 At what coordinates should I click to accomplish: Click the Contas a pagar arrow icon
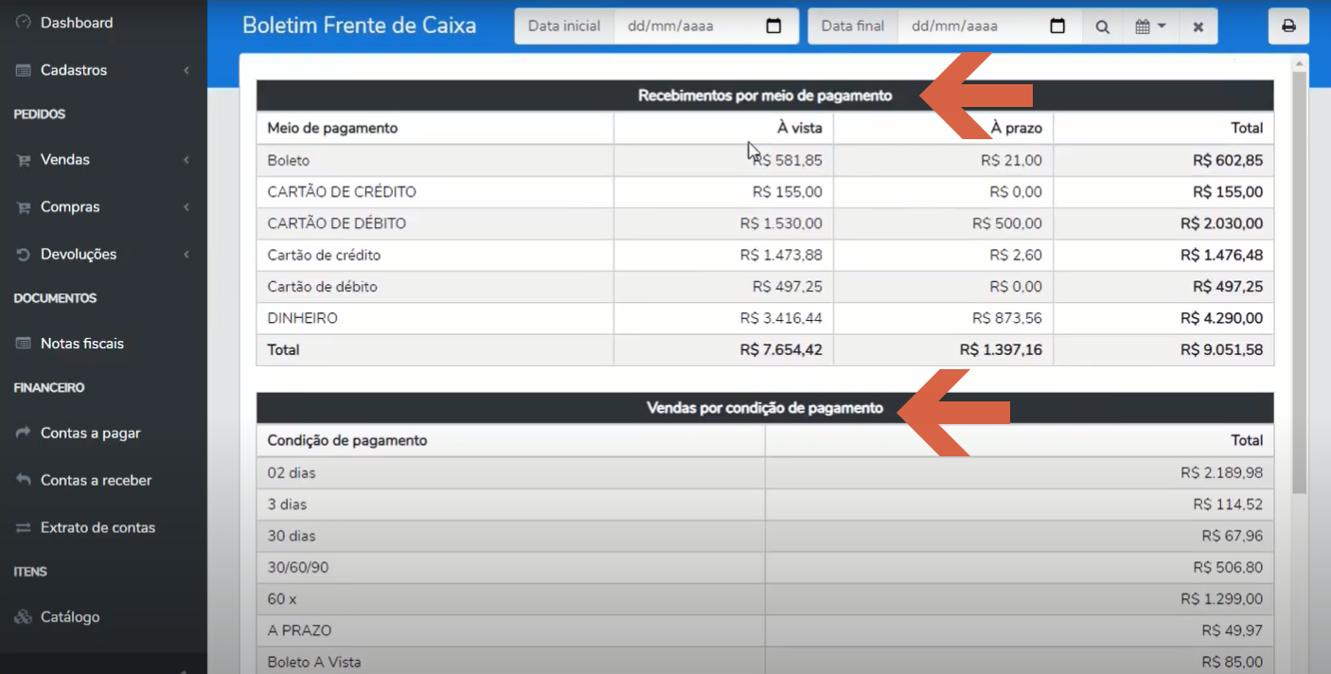(x=24, y=433)
